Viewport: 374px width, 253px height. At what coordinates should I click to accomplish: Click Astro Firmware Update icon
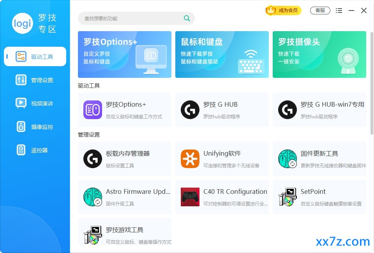pyautogui.click(x=93, y=197)
